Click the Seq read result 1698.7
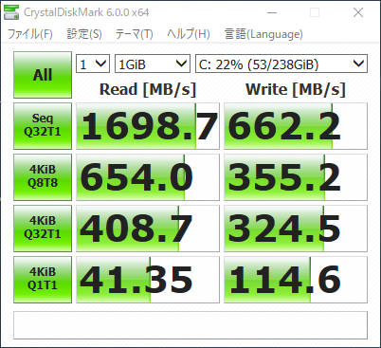The width and height of the screenshot is (381, 348). tap(148, 126)
